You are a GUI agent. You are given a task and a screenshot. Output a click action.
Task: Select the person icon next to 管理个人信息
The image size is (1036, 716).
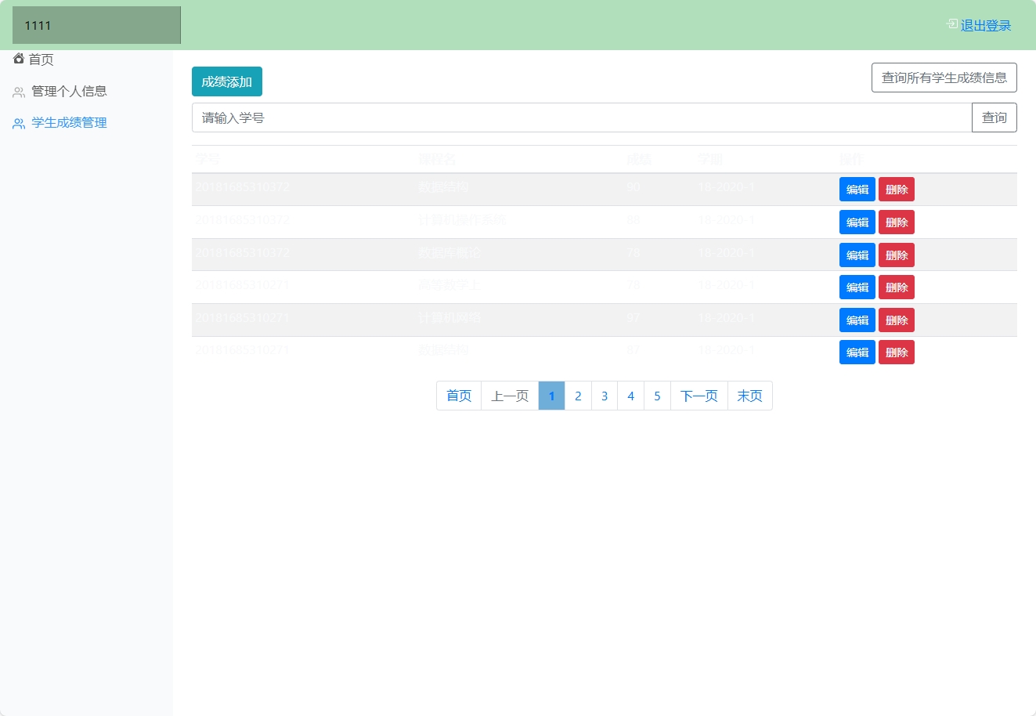(x=19, y=91)
